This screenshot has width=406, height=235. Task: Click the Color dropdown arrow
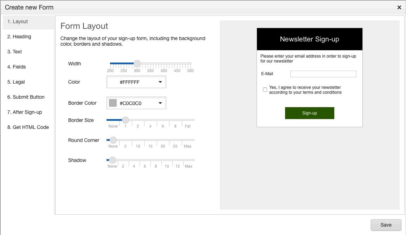(x=160, y=82)
